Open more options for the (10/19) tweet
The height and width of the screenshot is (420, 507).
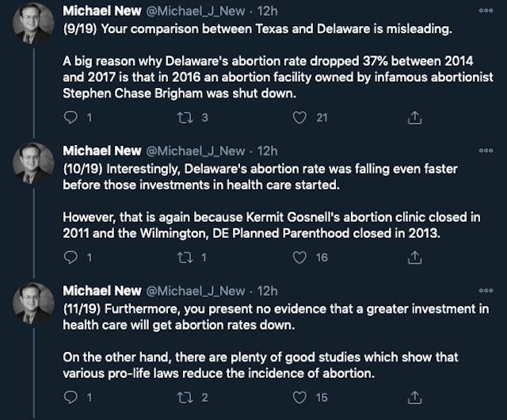(486, 151)
